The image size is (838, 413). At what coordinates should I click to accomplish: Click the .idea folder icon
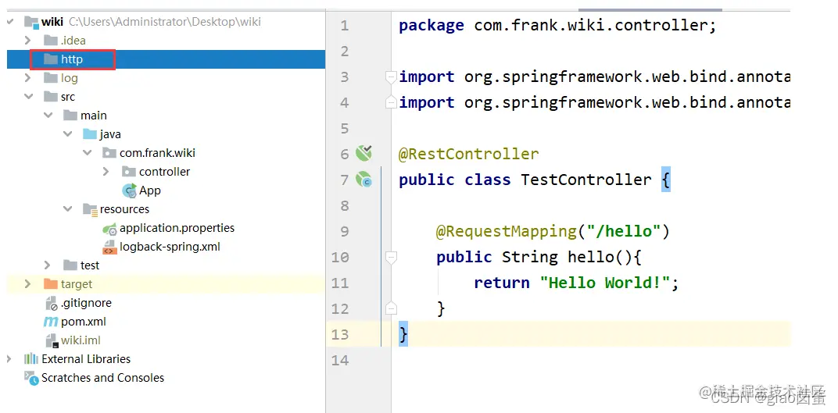[51, 41]
